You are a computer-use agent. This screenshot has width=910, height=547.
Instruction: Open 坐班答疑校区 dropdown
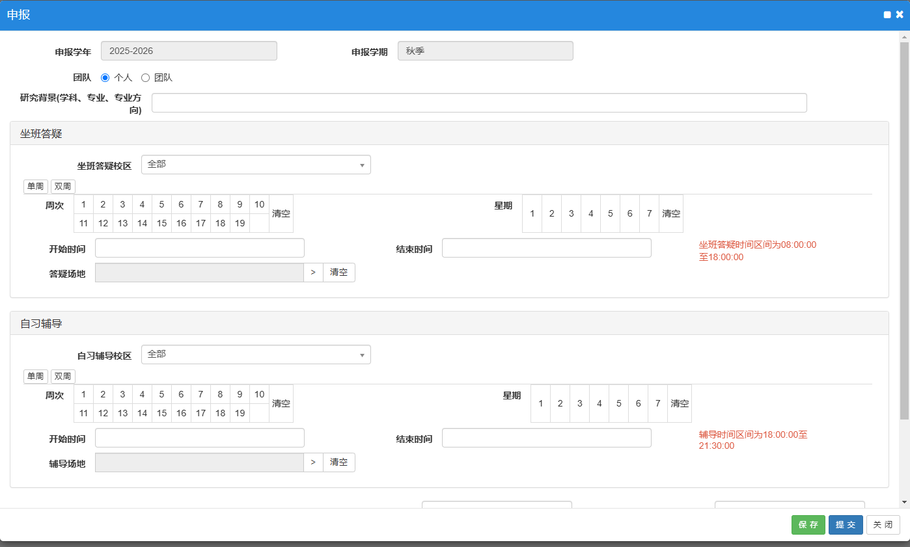pos(256,165)
